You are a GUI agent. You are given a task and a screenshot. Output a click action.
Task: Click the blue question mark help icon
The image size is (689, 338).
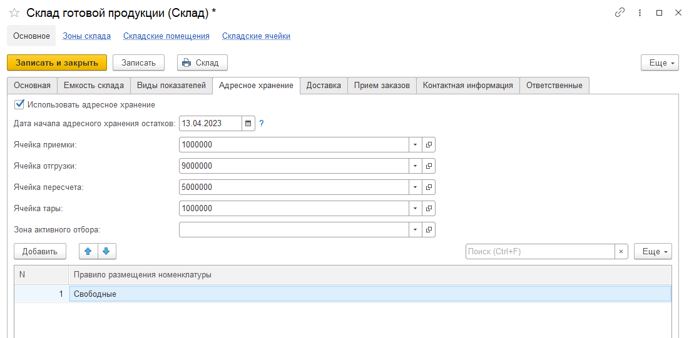pos(262,124)
